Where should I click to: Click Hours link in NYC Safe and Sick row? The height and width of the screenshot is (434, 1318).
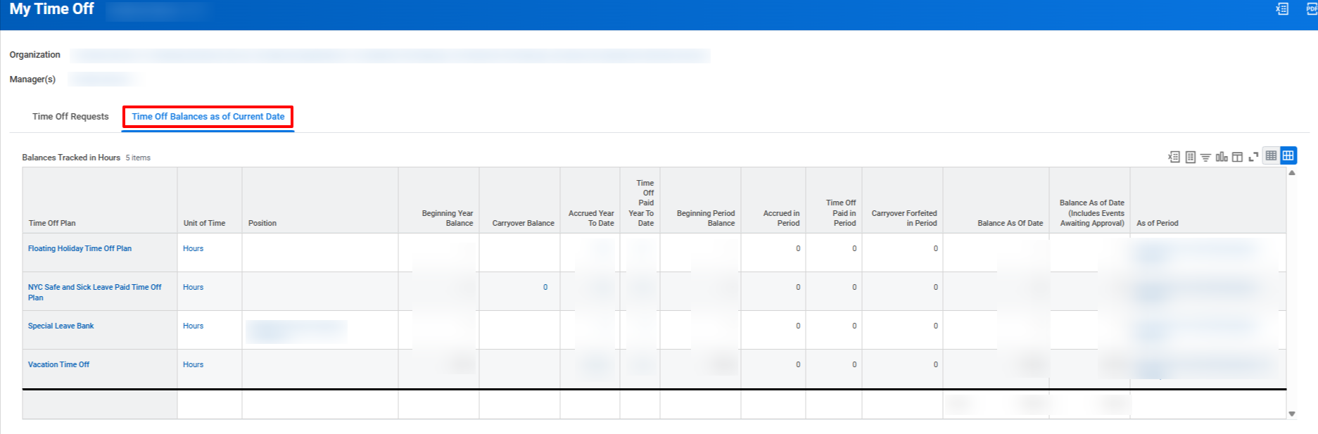193,287
